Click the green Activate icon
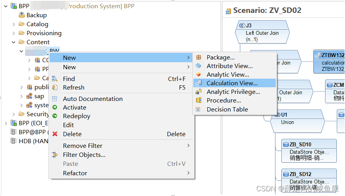This screenshot has width=345, height=196. coord(55,108)
